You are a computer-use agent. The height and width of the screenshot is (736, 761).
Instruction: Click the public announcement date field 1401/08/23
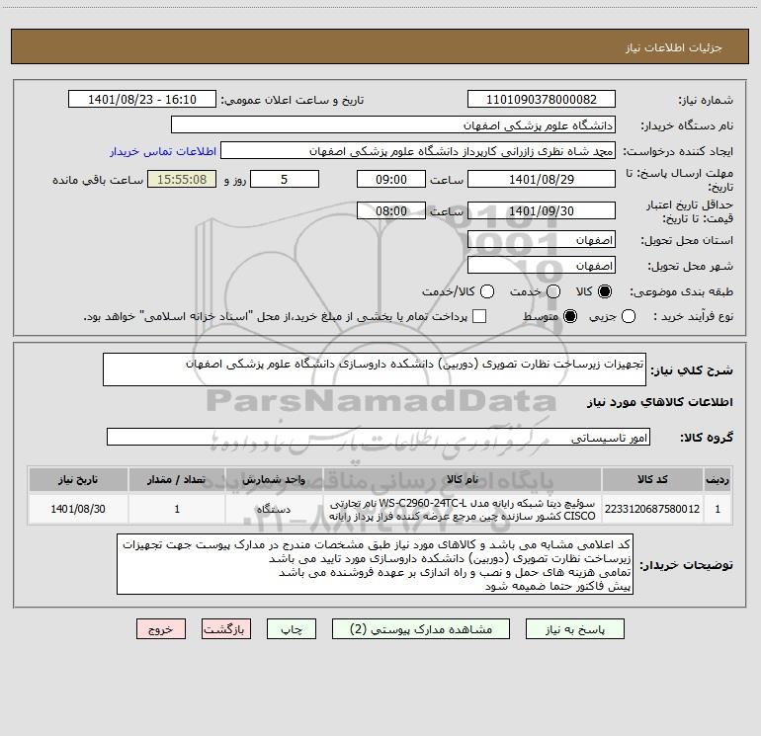pos(142,99)
